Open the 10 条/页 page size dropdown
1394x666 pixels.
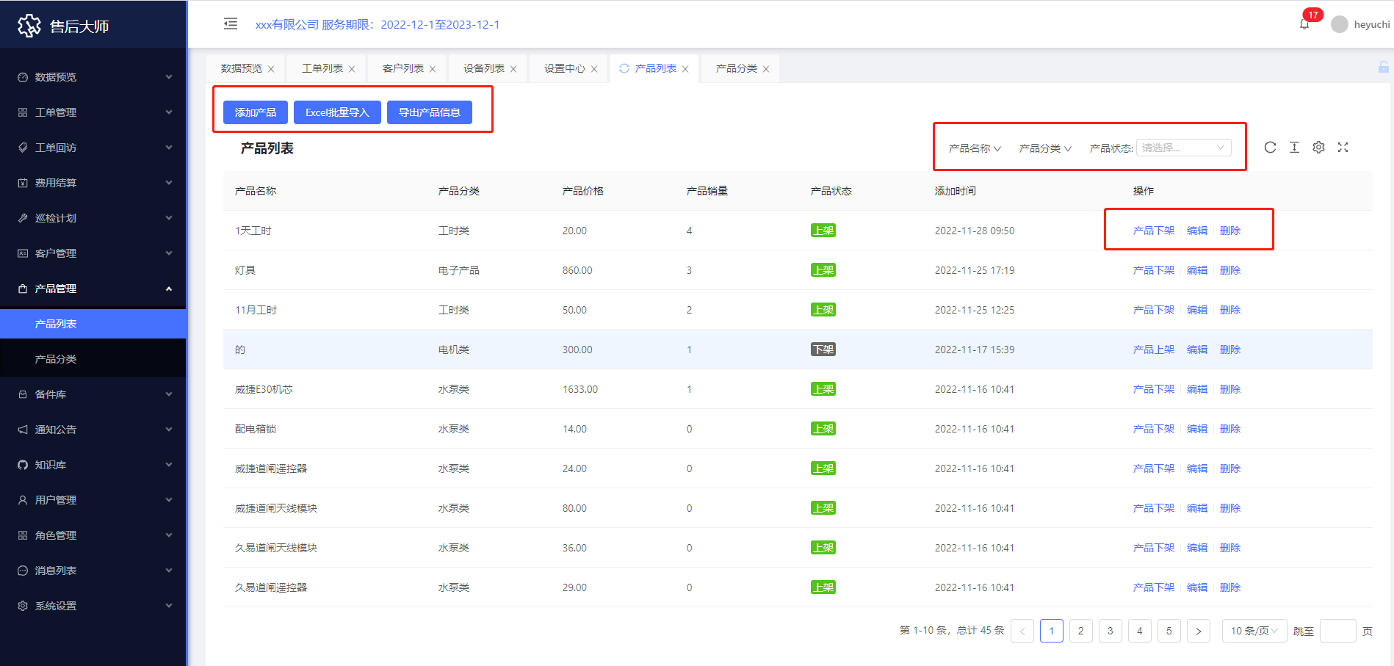click(x=1254, y=631)
